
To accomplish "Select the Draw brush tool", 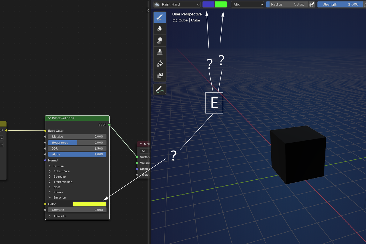I will pos(160,17).
